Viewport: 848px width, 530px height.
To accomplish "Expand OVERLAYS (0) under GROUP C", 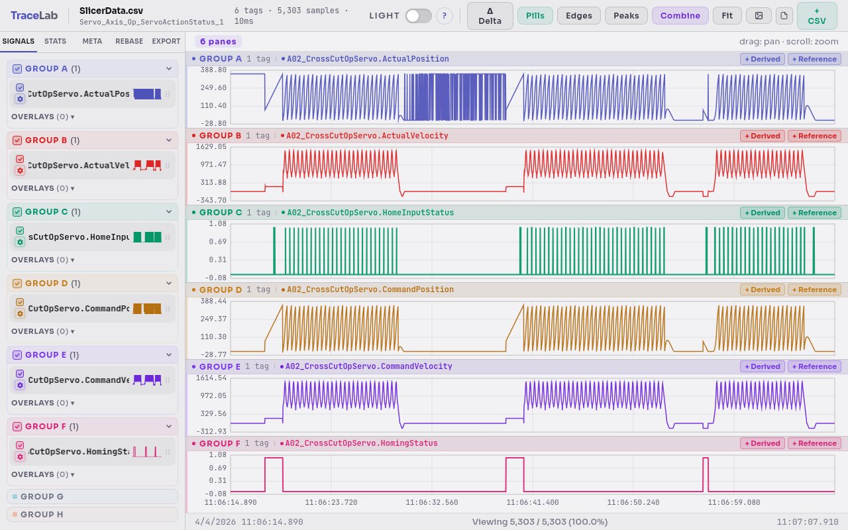I will 43,260.
